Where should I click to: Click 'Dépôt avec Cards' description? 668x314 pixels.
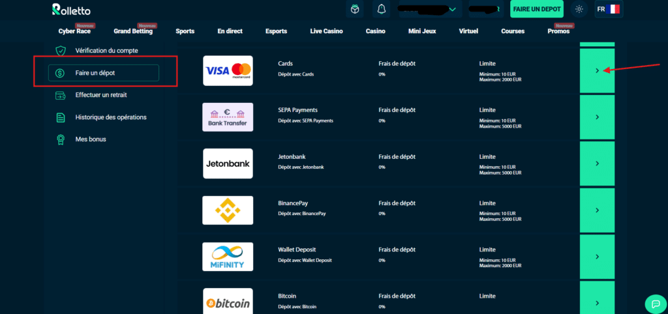(x=296, y=74)
